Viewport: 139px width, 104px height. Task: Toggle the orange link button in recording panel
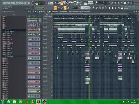click(x=65, y=8)
